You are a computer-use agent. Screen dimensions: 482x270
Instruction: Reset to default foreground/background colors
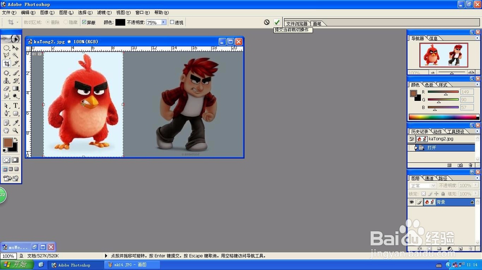(x=4, y=150)
